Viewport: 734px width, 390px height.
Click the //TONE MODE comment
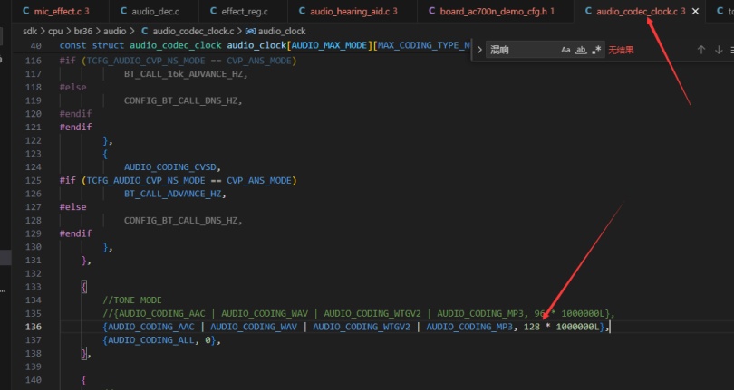point(132,300)
